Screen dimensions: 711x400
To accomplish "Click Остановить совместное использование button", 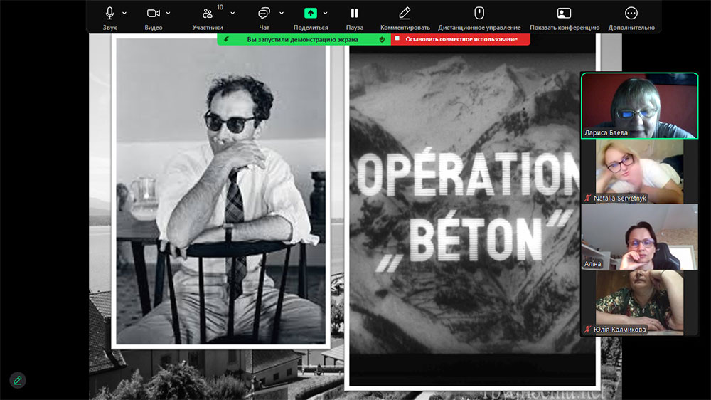I will [x=460, y=39].
